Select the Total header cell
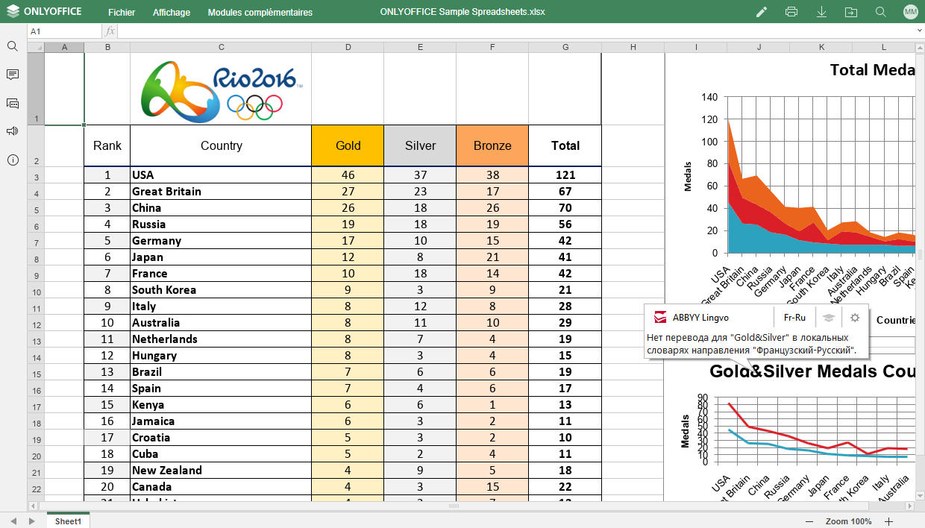The image size is (925, 528). (x=565, y=145)
